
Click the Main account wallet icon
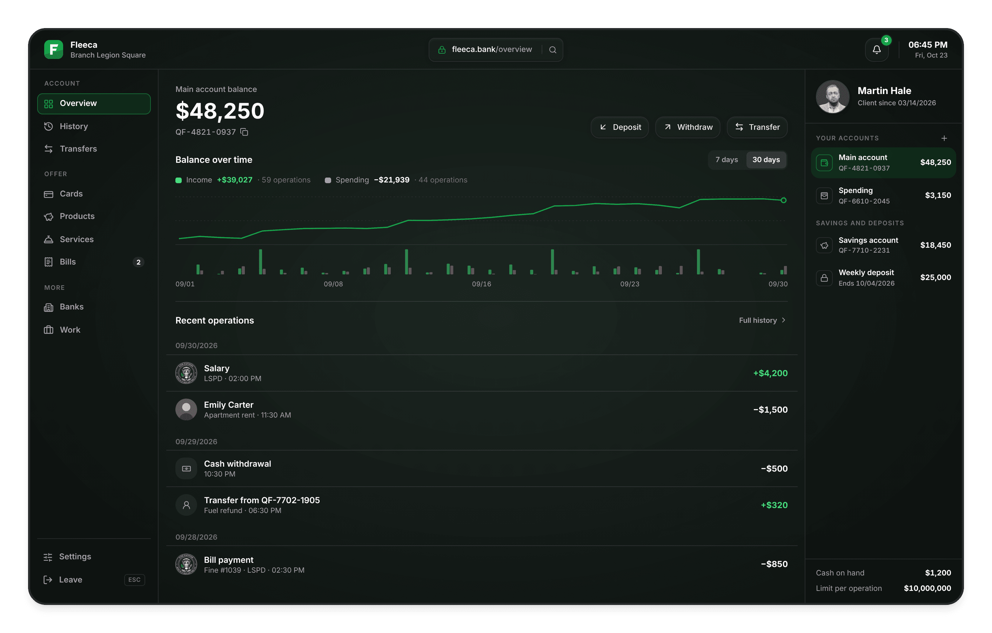coord(824,163)
